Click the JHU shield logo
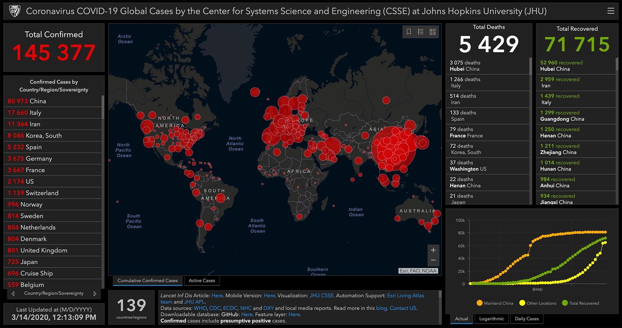 15,11
